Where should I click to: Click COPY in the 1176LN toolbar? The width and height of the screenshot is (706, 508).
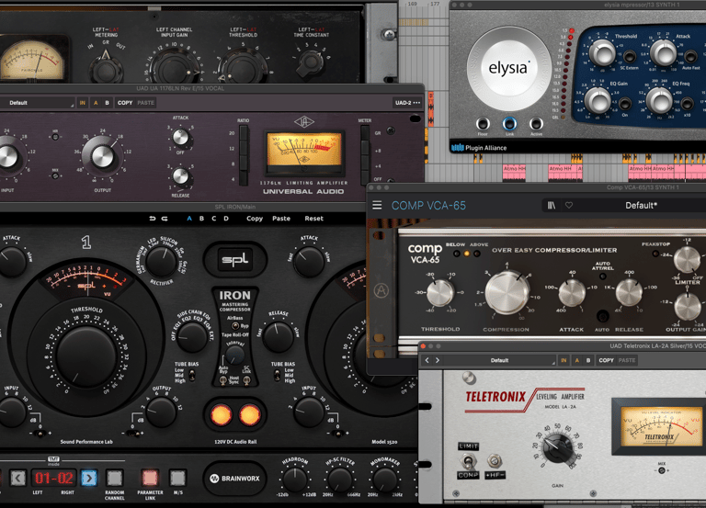click(x=125, y=103)
